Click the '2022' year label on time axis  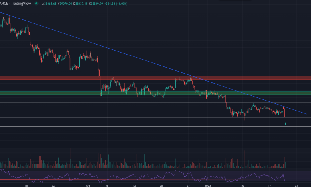pos(208,185)
